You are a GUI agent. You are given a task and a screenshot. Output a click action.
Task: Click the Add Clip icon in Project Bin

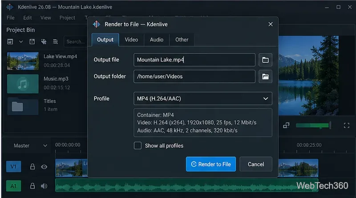pyautogui.click(x=10, y=41)
